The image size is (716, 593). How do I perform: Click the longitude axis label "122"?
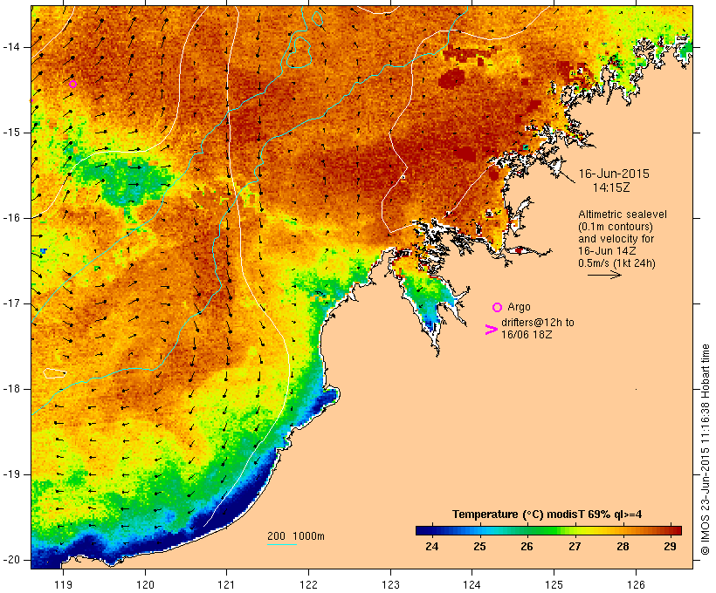point(309,584)
